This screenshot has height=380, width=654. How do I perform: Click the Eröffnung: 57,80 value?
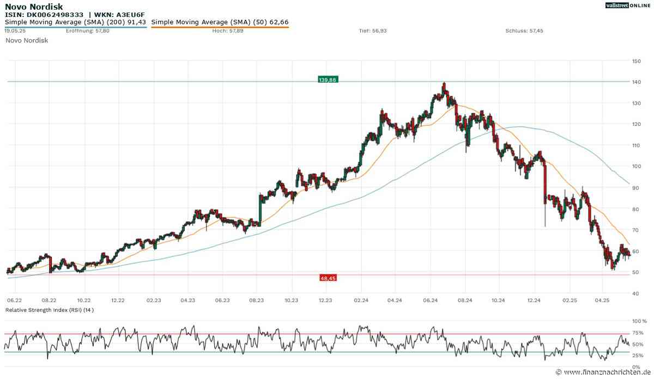click(x=88, y=31)
